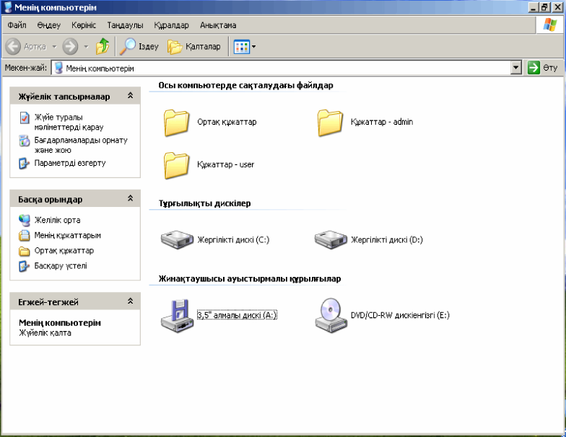Open the Forward button history dropdown arrow
566x437 pixels.
tap(86, 46)
